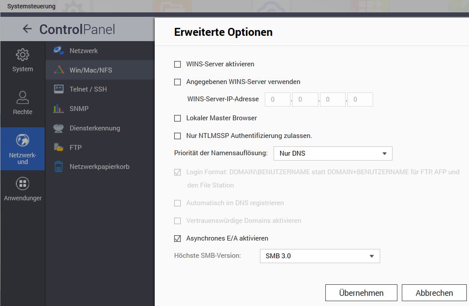Select the Win/Mac/NFS menu entry

pyautogui.click(x=100, y=70)
